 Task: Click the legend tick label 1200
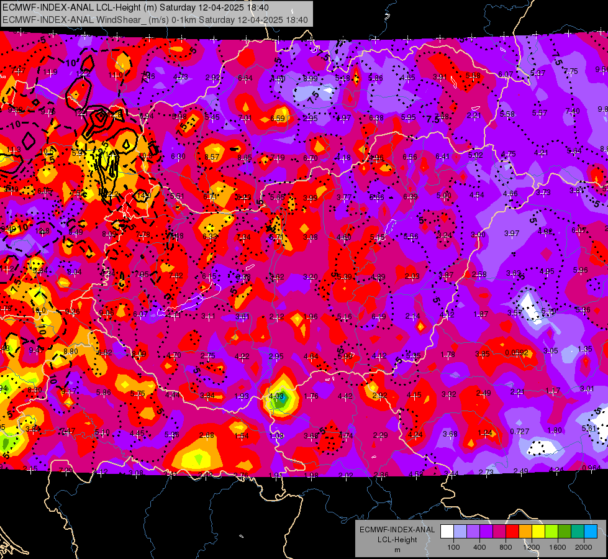(x=531, y=547)
